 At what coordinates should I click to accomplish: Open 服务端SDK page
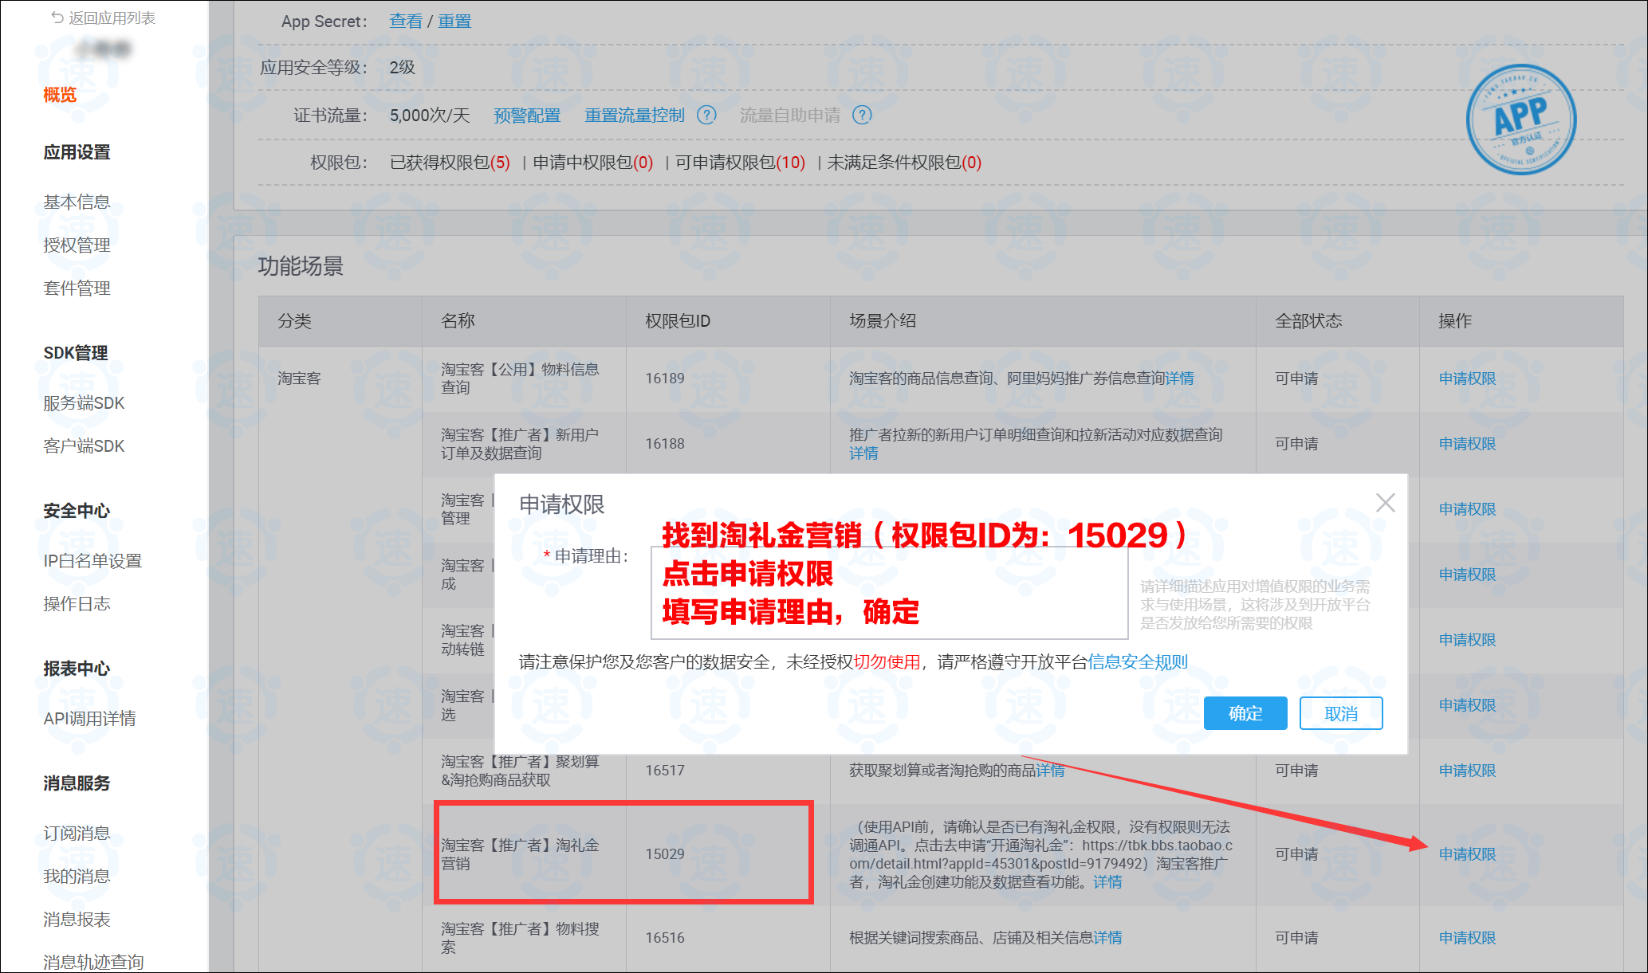[84, 403]
